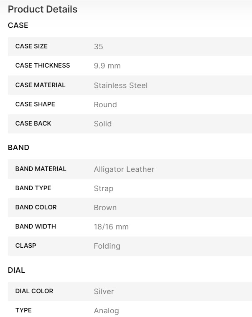The image size is (252, 317).
Task: Click the Alligator Leather band material value
Action: coord(124,169)
